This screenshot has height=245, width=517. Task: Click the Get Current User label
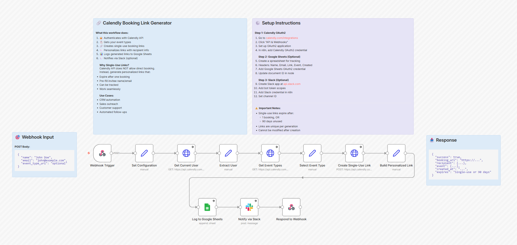(186, 166)
